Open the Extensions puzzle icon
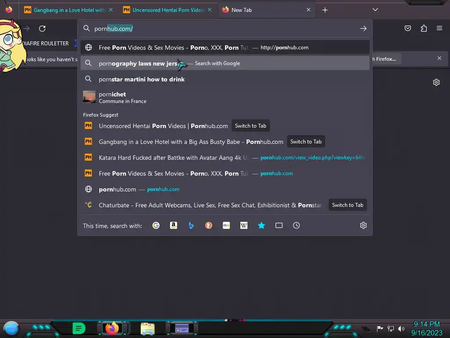450x338 pixels. (424, 28)
